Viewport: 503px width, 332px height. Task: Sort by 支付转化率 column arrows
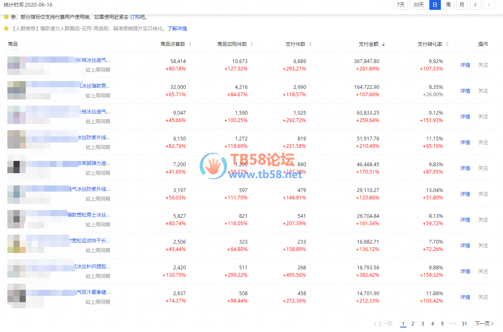click(x=447, y=44)
